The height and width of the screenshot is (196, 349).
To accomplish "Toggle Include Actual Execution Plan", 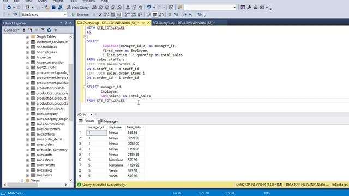I will tap(127, 15).
